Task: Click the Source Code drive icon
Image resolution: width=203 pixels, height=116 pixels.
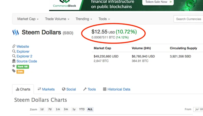Action: click(14, 61)
